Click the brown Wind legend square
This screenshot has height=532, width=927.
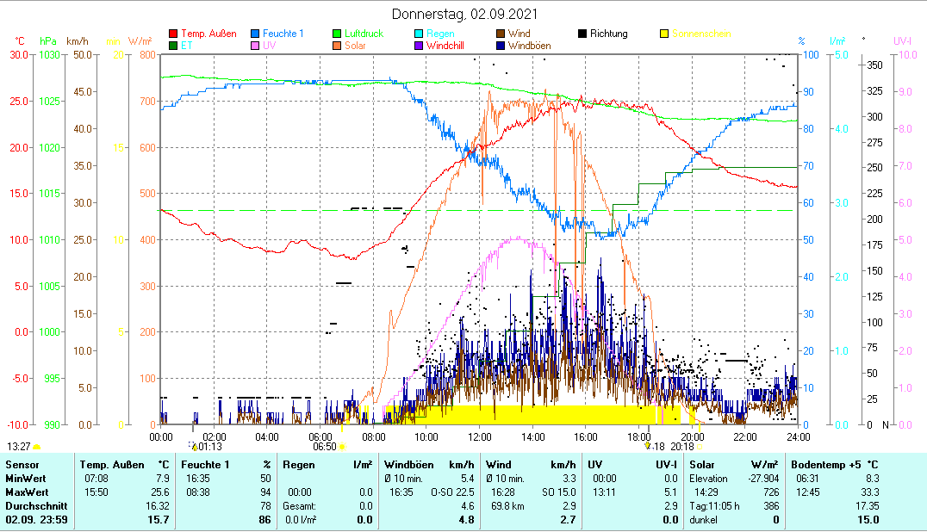pyautogui.click(x=501, y=34)
